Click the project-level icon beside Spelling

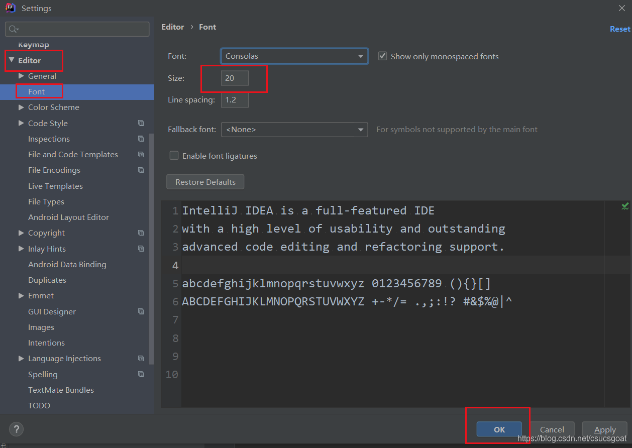click(x=141, y=374)
